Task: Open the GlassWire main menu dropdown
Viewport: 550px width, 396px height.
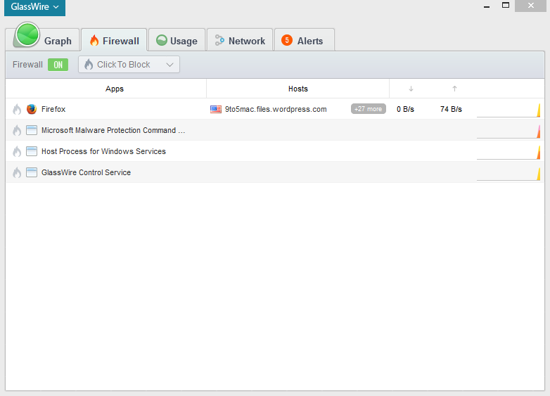Action: 34,7
